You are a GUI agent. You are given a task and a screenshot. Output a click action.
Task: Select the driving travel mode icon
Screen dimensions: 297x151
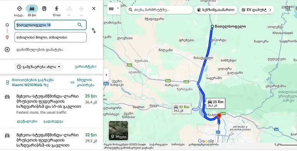(32, 9)
